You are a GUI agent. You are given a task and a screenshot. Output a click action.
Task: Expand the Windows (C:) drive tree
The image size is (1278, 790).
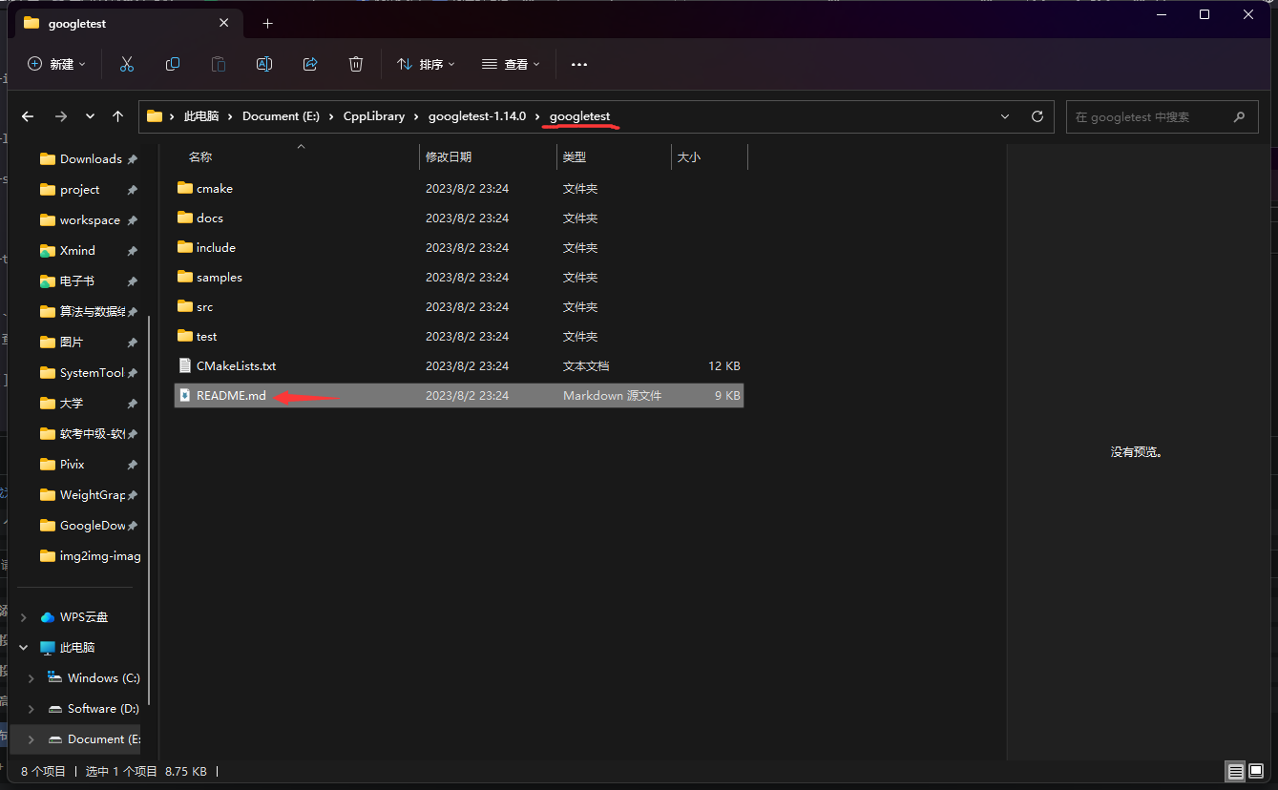[x=31, y=678]
